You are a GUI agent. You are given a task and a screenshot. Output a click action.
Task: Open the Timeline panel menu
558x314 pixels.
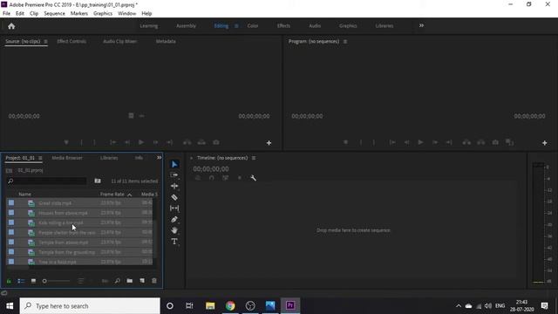[254, 158]
